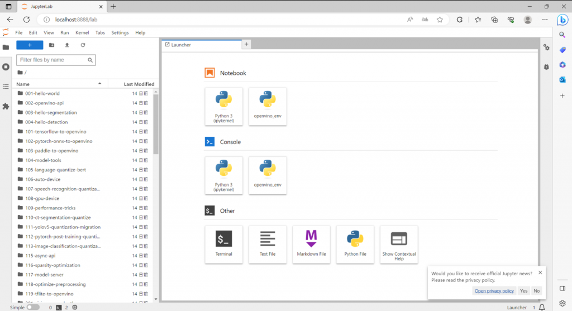This screenshot has height=311, width=572.
Task: Open the File menu
Action: pyautogui.click(x=18, y=32)
